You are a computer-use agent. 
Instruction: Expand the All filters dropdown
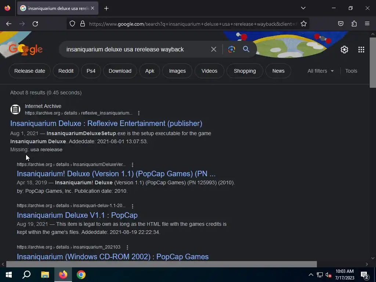(321, 71)
